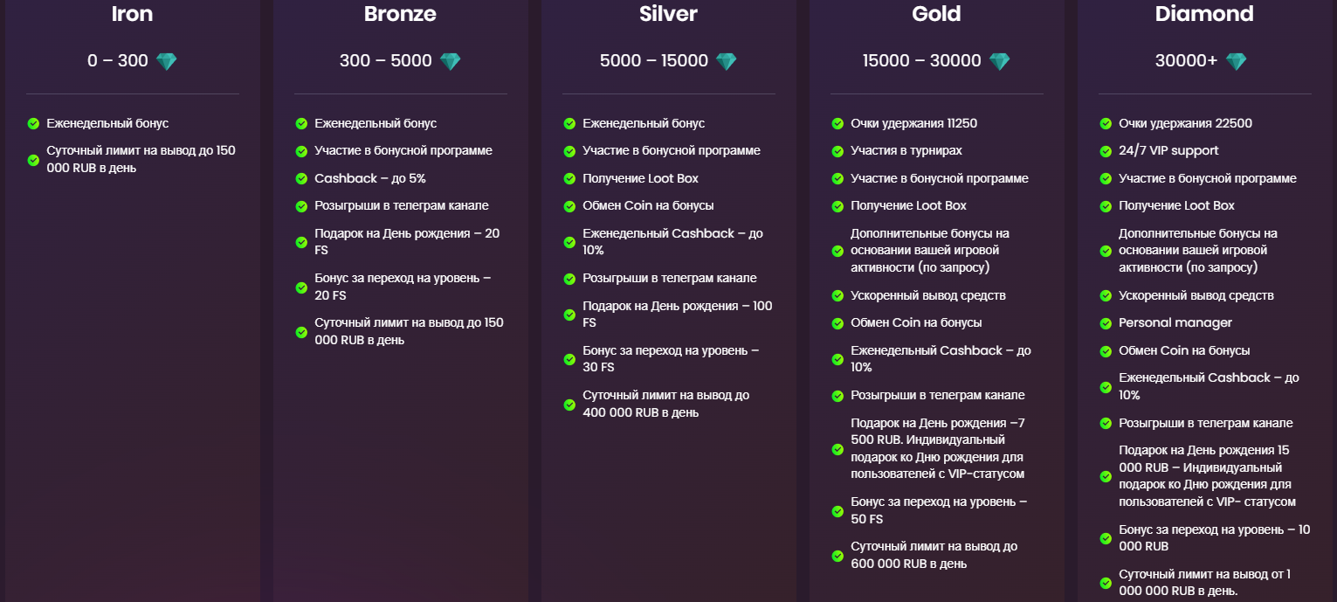The width and height of the screenshot is (1337, 602).
Task: Click the gem icon beside 300 – 5000
Action: (450, 61)
